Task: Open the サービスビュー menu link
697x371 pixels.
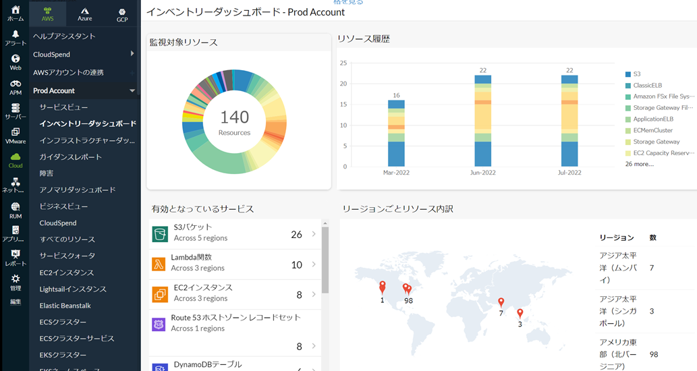Action: (x=63, y=107)
